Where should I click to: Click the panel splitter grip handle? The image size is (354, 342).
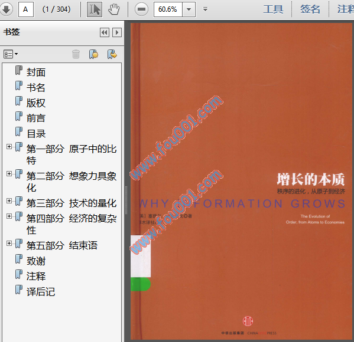pyautogui.click(x=126, y=200)
